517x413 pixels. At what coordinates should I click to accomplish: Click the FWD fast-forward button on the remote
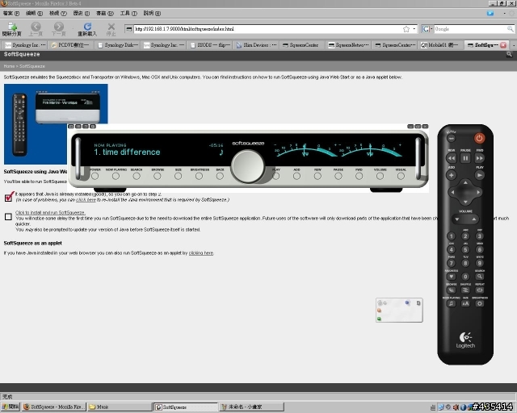click(479, 158)
